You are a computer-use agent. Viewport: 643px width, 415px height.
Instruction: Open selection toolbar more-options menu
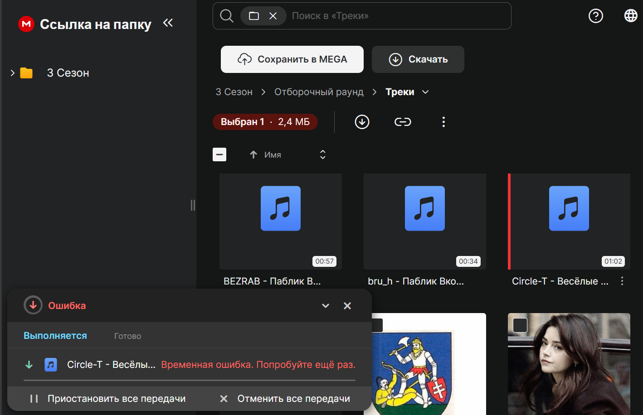[x=443, y=122]
